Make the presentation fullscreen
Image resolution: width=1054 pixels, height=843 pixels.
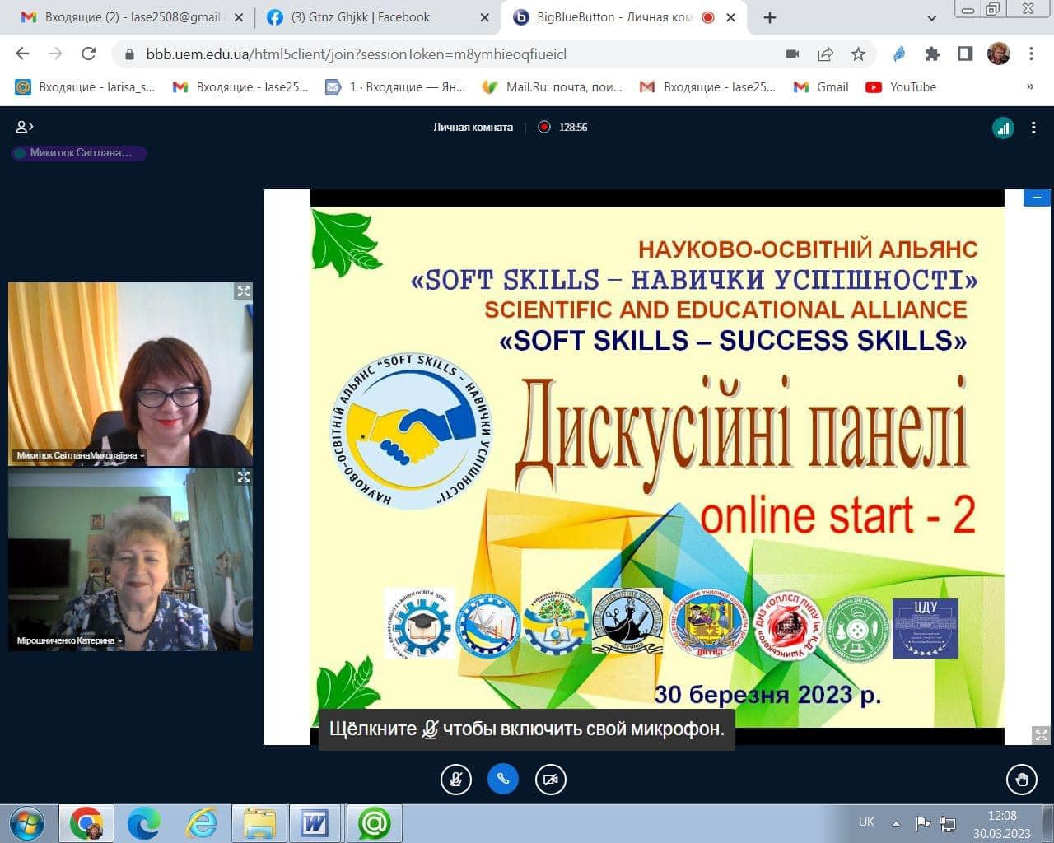click(1041, 734)
